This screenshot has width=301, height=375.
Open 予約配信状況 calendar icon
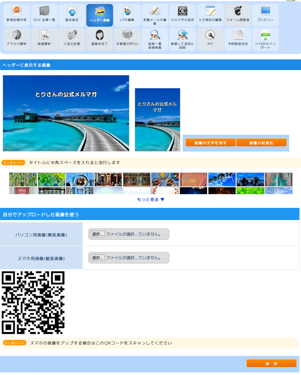click(238, 39)
